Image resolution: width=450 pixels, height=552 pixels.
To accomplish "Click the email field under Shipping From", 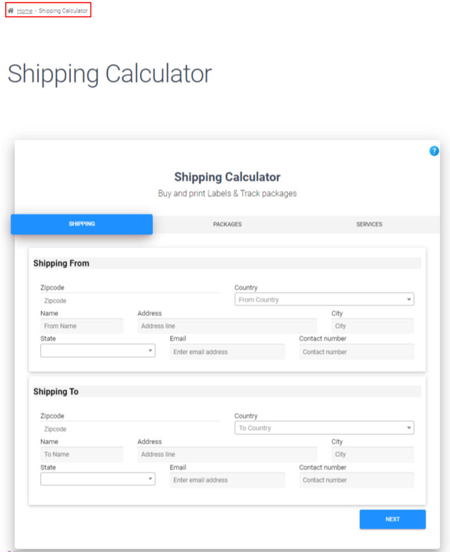I will click(x=227, y=352).
